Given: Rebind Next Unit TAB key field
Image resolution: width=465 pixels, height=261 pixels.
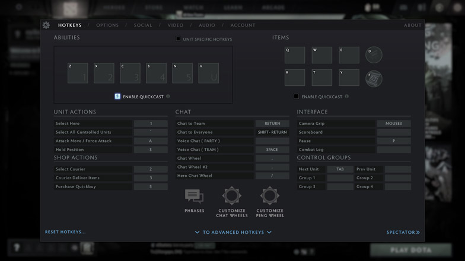Looking at the screenshot, I should pyautogui.click(x=340, y=169).
